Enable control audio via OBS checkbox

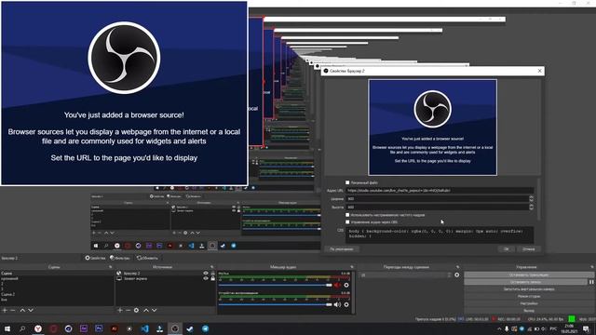coord(347,221)
